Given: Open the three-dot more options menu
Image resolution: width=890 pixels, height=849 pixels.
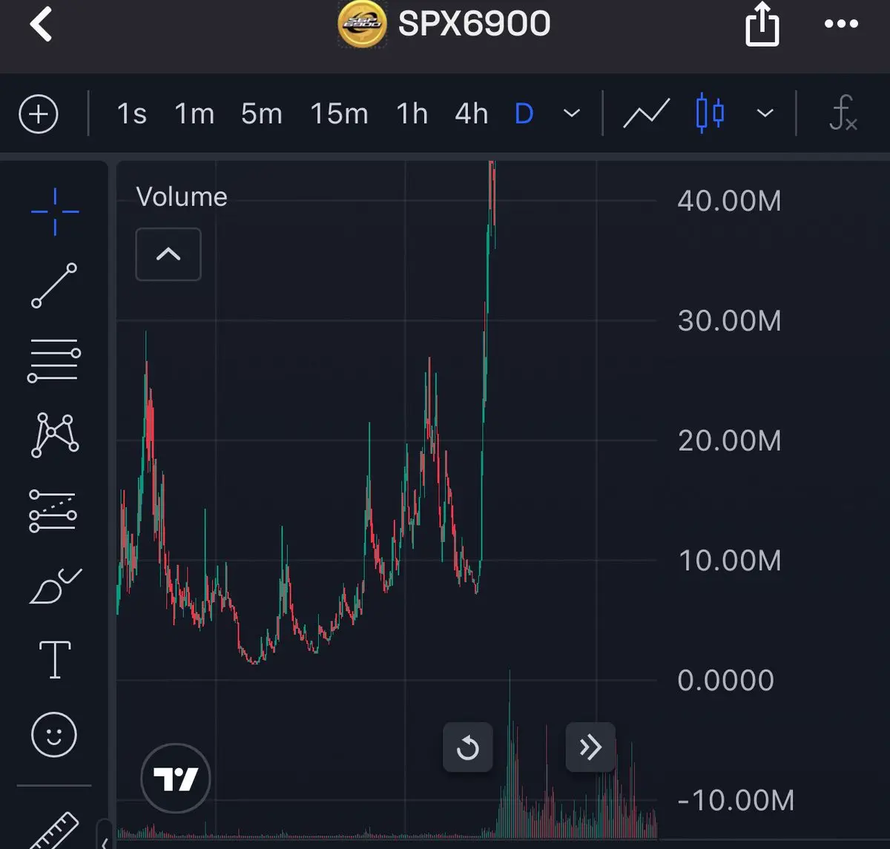Looking at the screenshot, I should [x=841, y=24].
